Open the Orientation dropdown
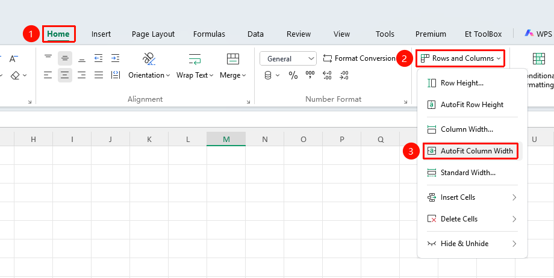This screenshot has height=278, width=554. (x=149, y=75)
